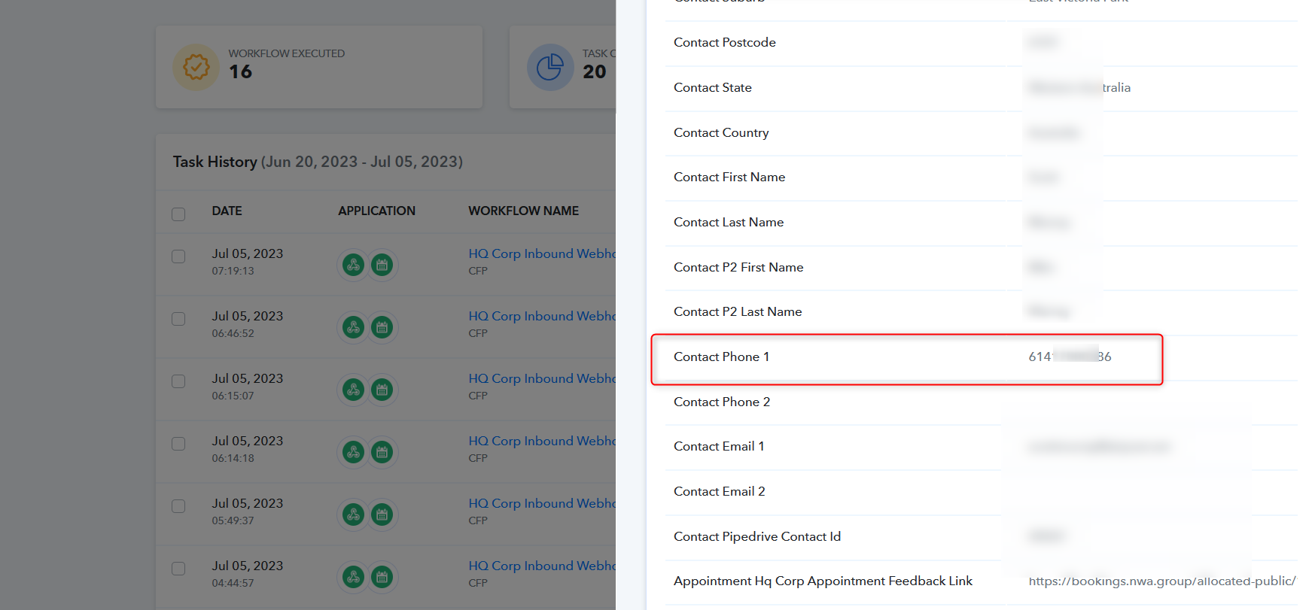Click the Contact Country label
The width and height of the screenshot is (1315, 610).
[x=721, y=133]
